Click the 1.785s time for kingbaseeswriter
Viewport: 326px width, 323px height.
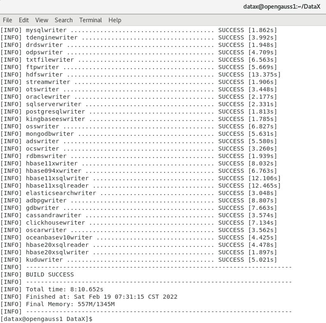click(262, 119)
